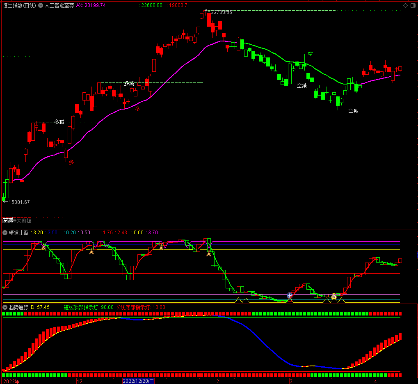The height and width of the screenshot is (384, 418).
Task: Click the 短线顶部指示灯: 90.00 readout
Action: click(x=89, y=307)
